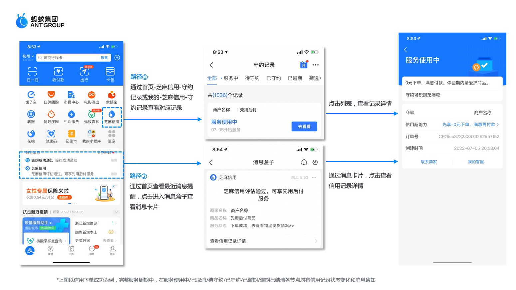Click the calendar icon in 守约记录 header
516x290 pixels.
tap(303, 65)
